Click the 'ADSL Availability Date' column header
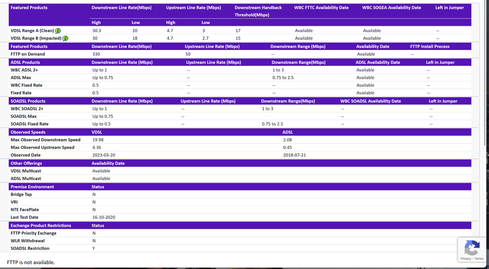This screenshot has height=269, width=489. pos(378,62)
